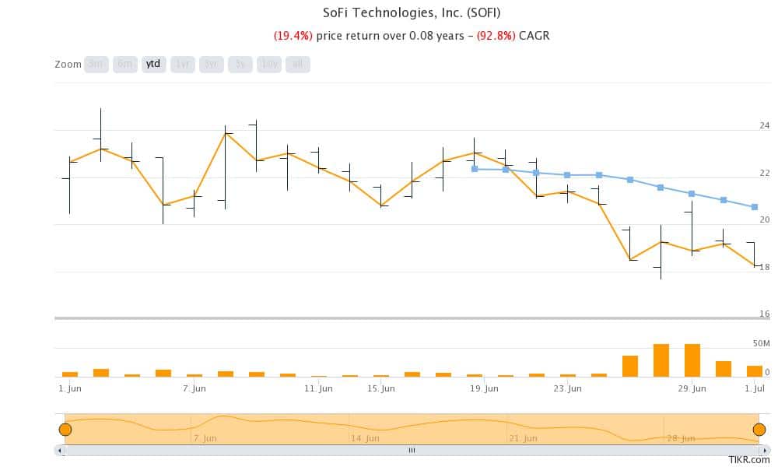Screen dimensions: 778x467
Task: Open the TIKR.com credit link
Action: pyautogui.click(x=749, y=460)
